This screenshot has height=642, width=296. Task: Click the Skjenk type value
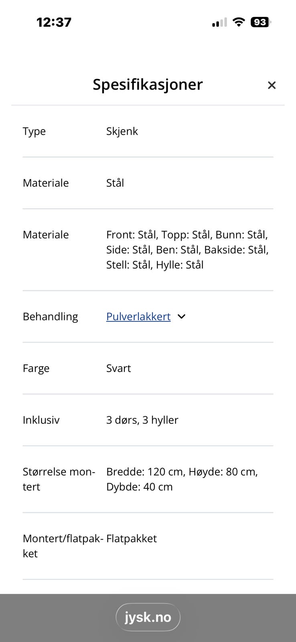(122, 131)
